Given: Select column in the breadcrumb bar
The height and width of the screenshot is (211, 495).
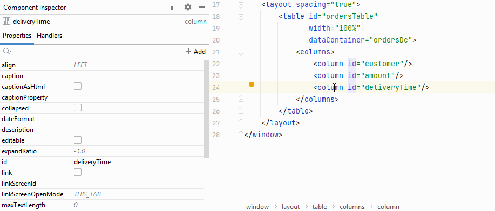Looking at the screenshot, I should coord(388,207).
